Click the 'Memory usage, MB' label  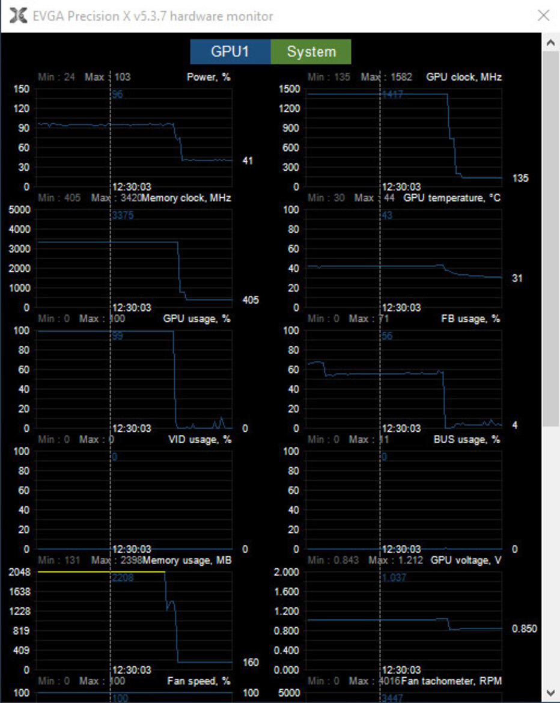click(x=187, y=560)
